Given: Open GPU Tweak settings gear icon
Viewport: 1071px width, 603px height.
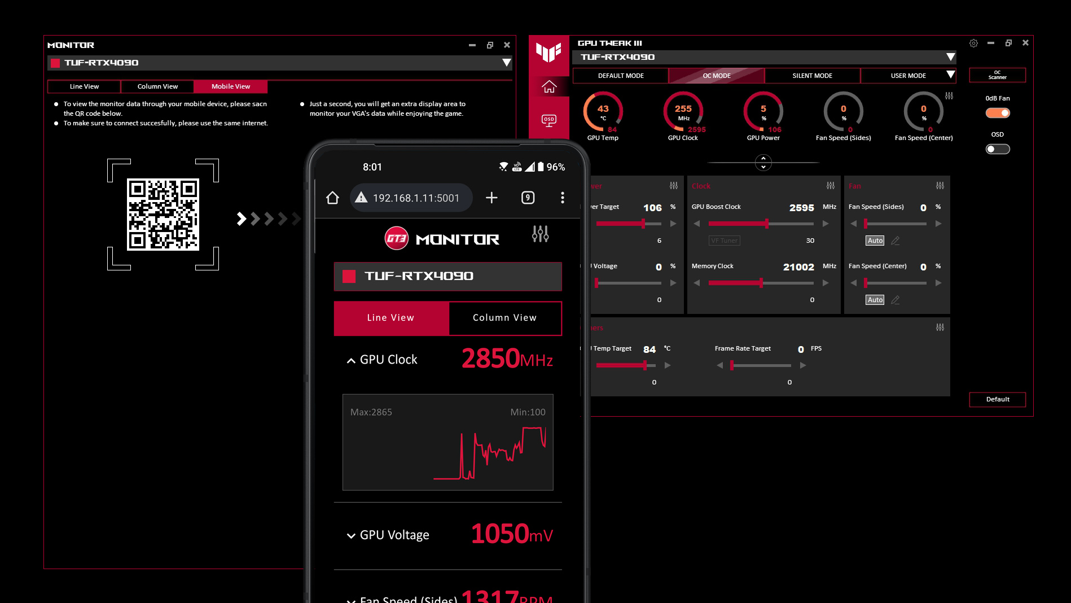Looking at the screenshot, I should pos(973,43).
